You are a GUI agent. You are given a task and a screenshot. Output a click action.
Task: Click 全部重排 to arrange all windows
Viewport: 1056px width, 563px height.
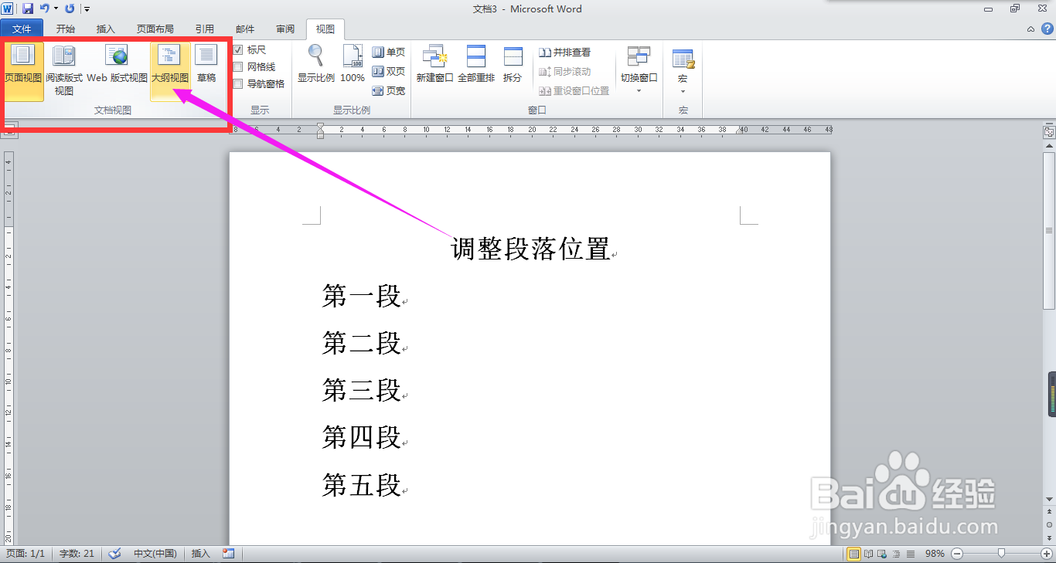(x=476, y=66)
